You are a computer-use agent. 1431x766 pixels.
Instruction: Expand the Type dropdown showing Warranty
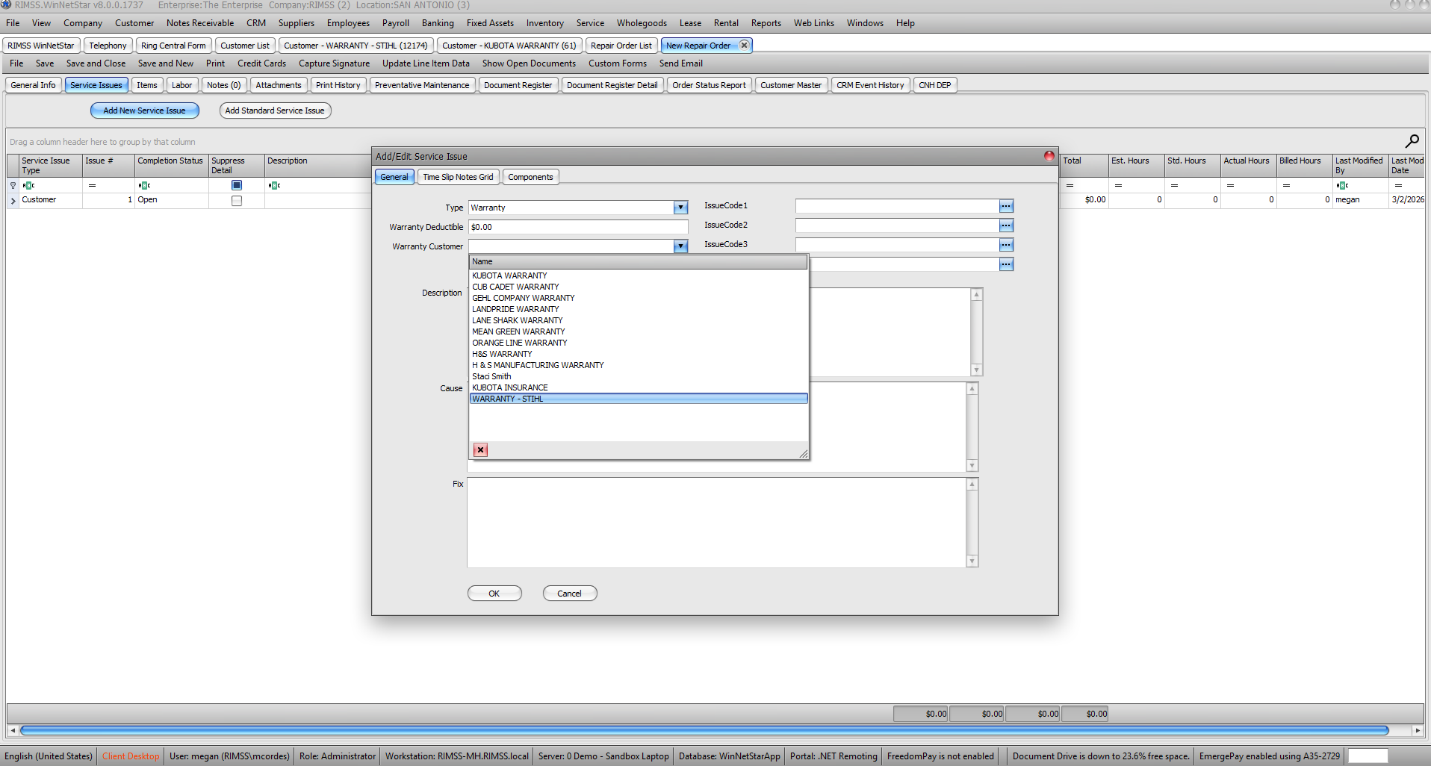[680, 208]
